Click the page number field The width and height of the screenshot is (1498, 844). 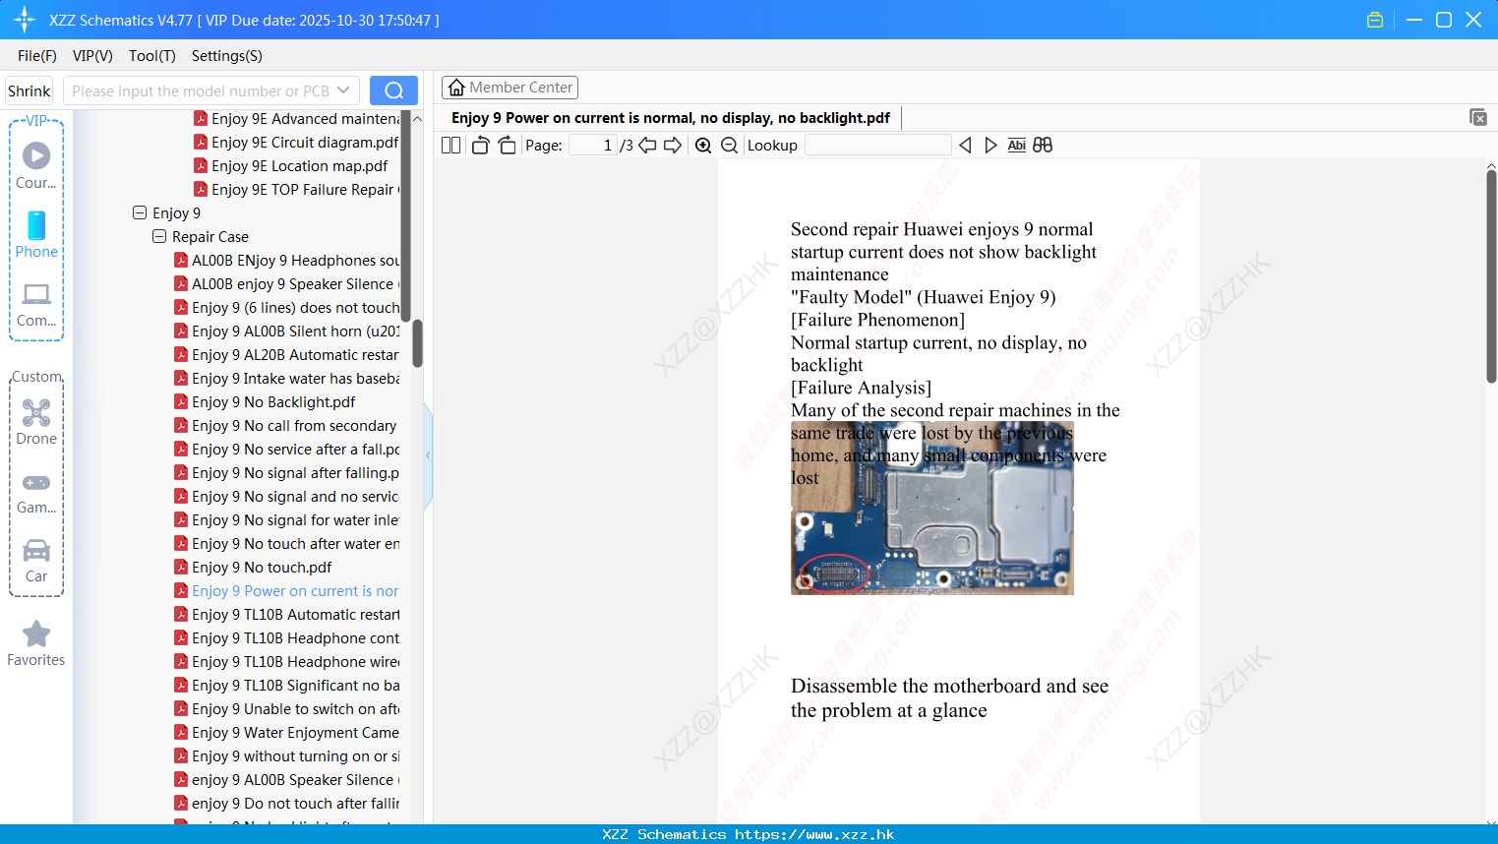[x=593, y=145]
